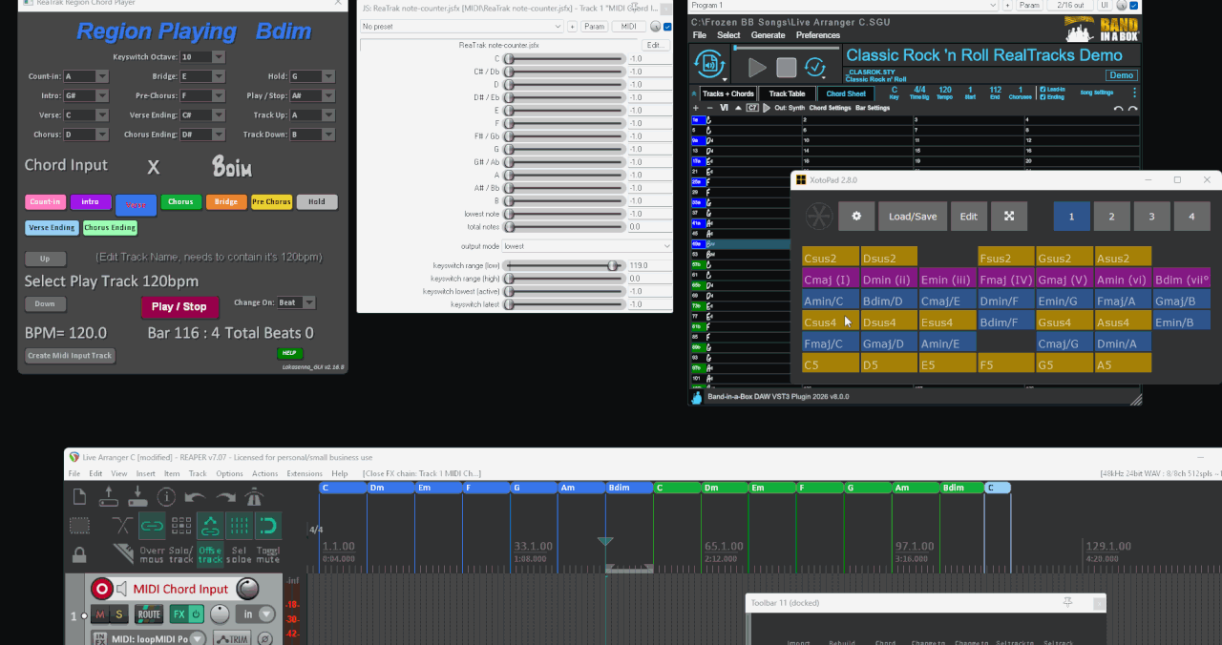
Task: Click the Open project upload arrow icon
Action: [109, 496]
